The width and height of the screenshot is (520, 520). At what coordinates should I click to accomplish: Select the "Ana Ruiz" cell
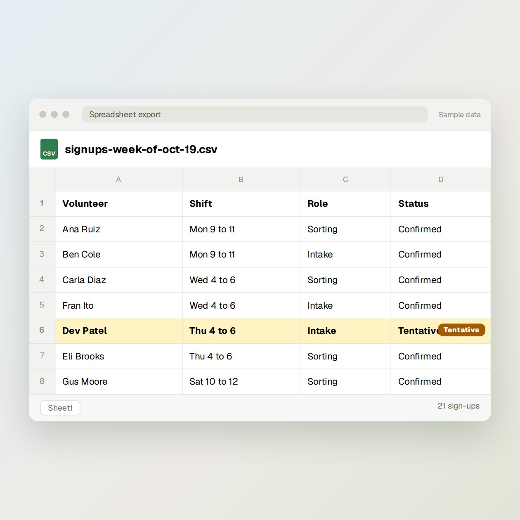pos(118,229)
